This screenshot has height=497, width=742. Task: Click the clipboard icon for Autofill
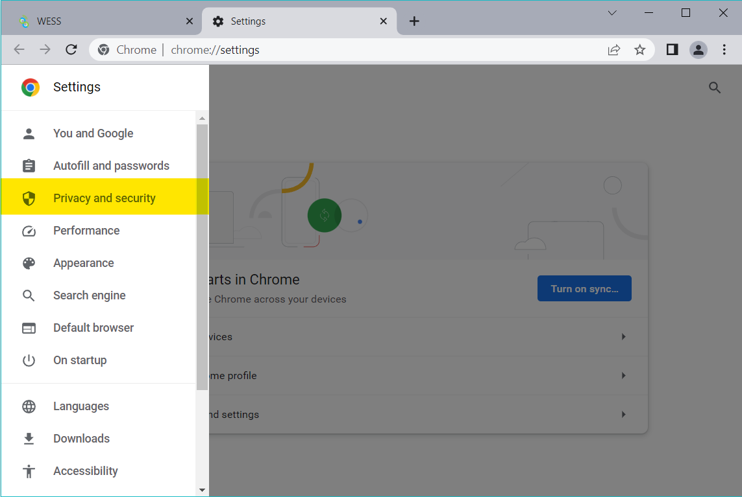pos(29,166)
